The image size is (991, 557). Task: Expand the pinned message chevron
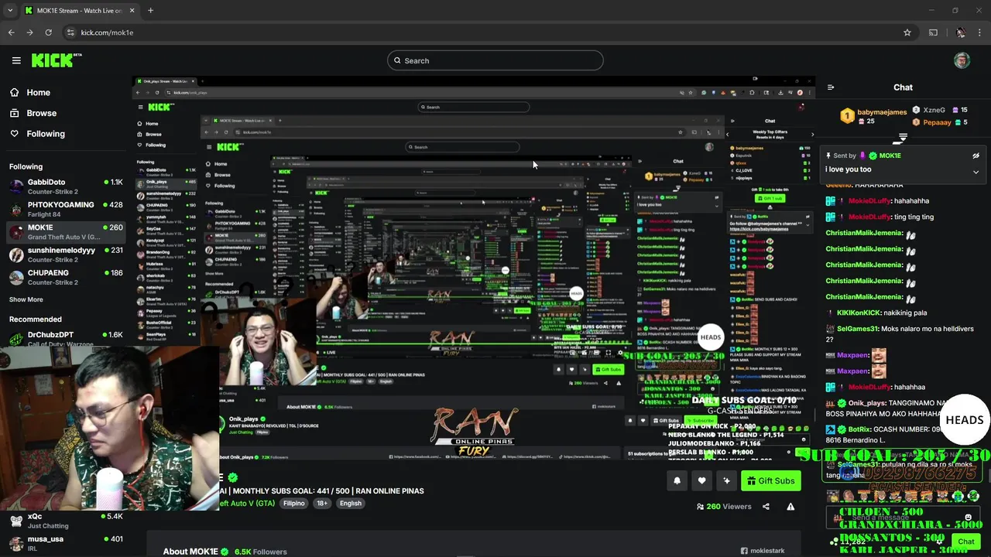point(976,172)
